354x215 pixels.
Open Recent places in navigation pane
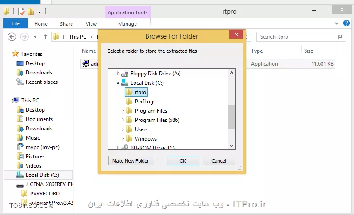click(42, 82)
